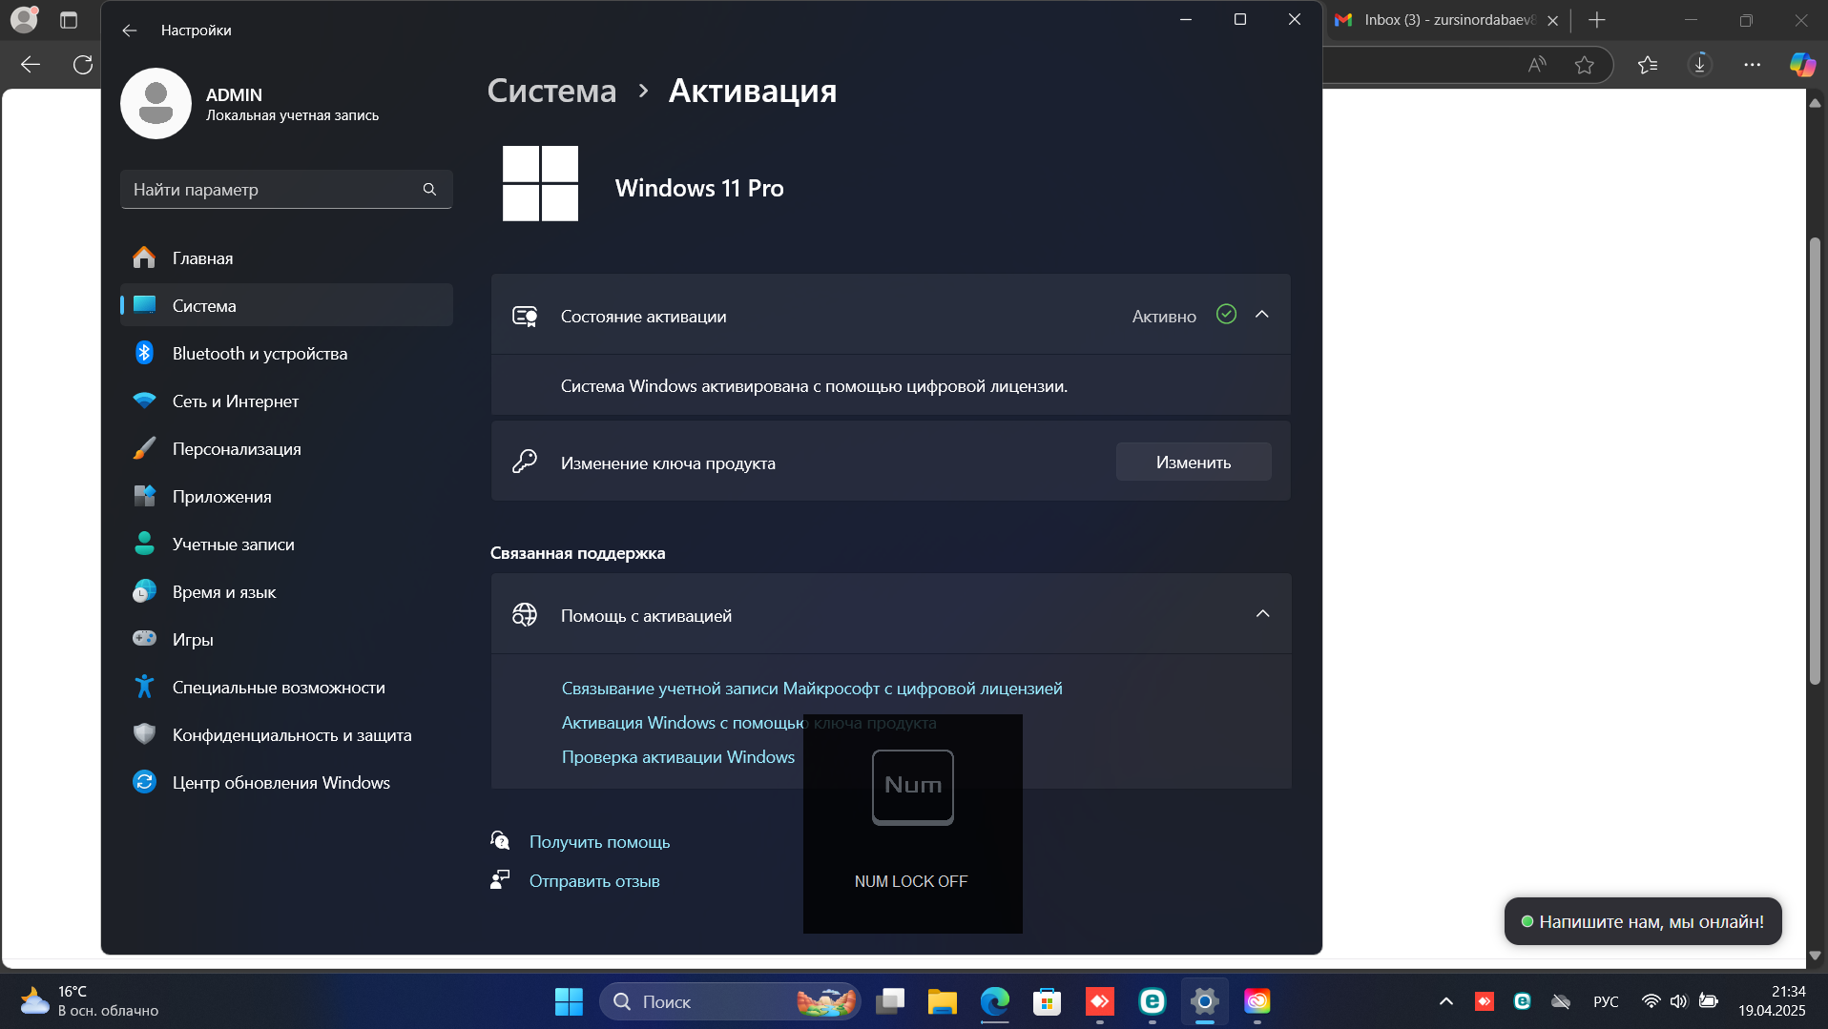Screen dimensions: 1828x1029
Task: Open Центр обновления Windows
Action: [286, 782]
